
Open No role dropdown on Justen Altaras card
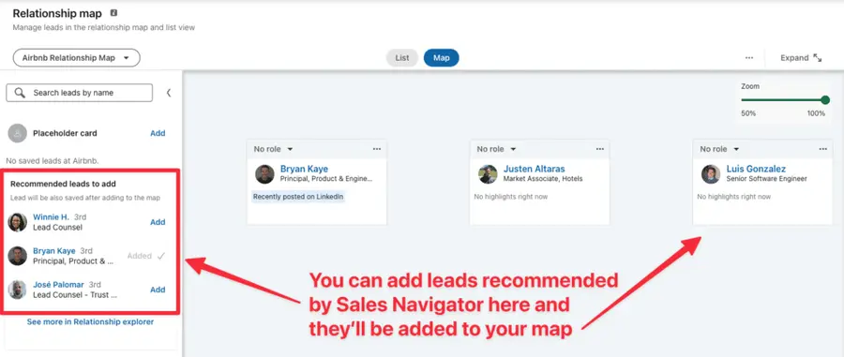coord(496,149)
